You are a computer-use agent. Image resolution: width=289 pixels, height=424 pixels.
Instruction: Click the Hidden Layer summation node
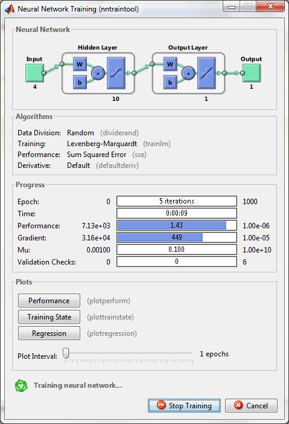click(98, 73)
